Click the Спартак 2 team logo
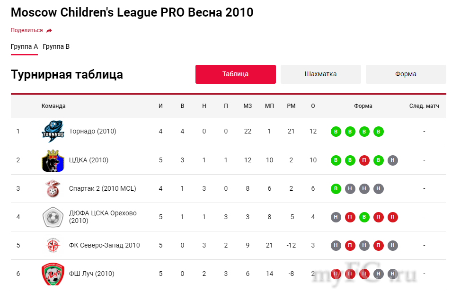This screenshot has width=469, height=301. click(52, 188)
